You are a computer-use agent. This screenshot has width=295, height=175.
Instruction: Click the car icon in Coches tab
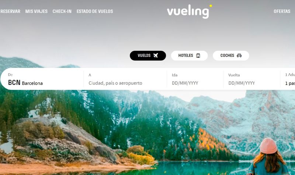[239, 56]
